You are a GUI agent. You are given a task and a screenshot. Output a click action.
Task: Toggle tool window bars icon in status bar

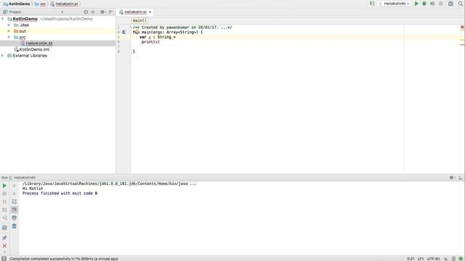tap(4, 259)
